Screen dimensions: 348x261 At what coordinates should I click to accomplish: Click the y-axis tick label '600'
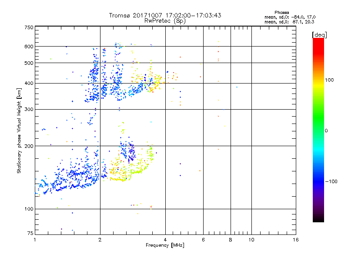point(29,47)
